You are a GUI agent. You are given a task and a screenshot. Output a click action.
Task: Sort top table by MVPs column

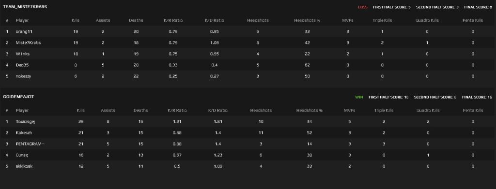click(x=348, y=20)
